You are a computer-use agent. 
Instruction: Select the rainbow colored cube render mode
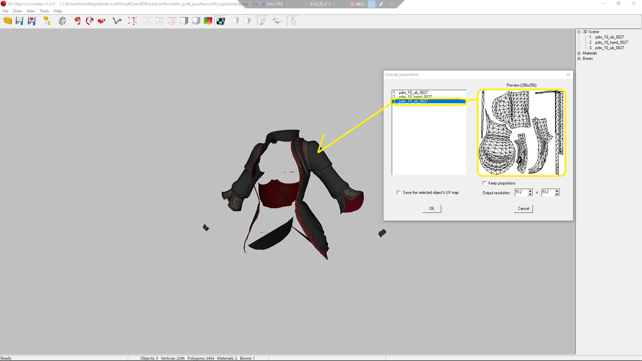[208, 21]
